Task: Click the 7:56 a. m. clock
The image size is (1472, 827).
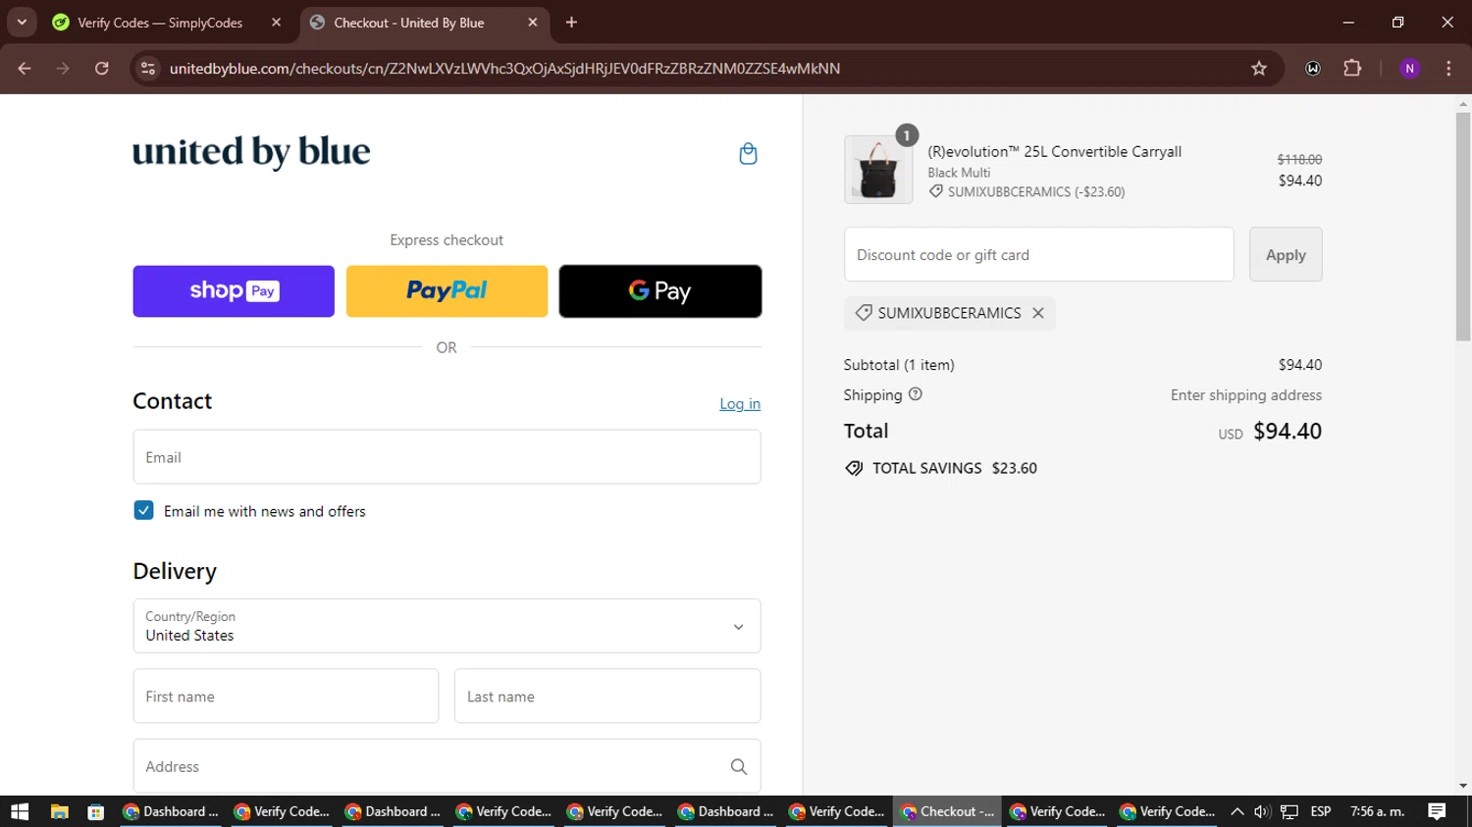Action: [1378, 811]
